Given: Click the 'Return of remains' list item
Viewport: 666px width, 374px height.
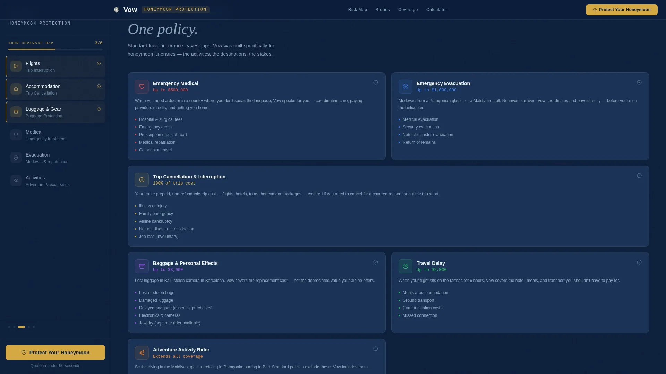Looking at the screenshot, I should point(419,142).
